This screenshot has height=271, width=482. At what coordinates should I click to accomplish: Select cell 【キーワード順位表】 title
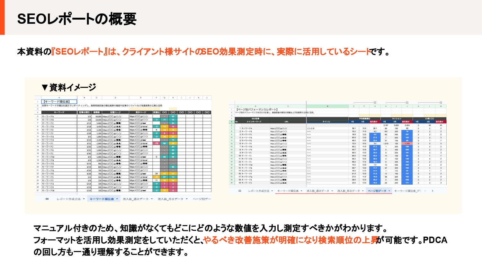tap(59, 101)
